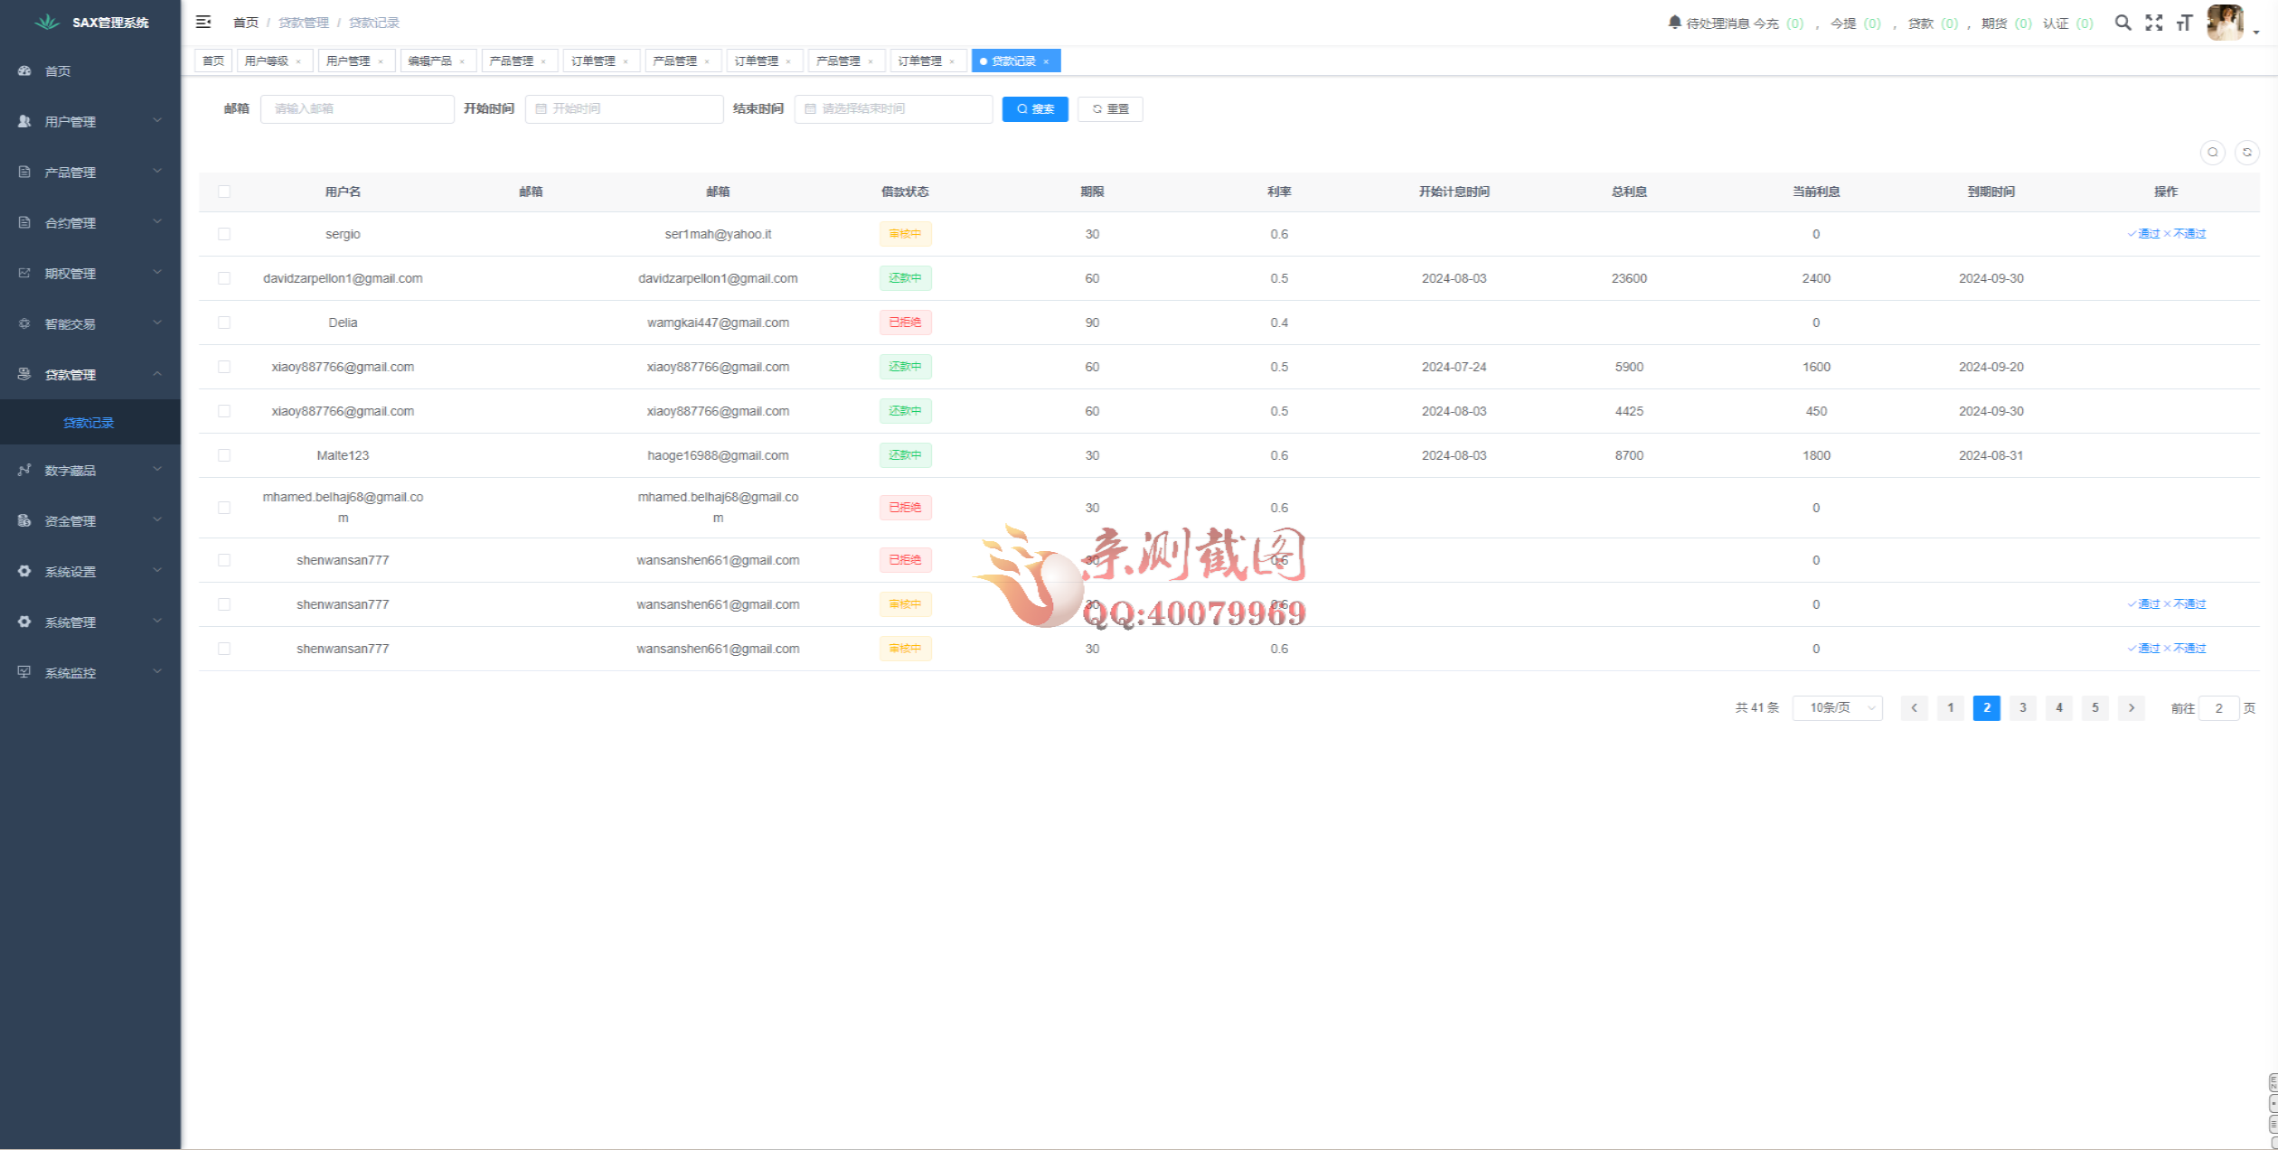Check the select-all header checkbox
Screen dimensions: 2278x1150
point(224,192)
